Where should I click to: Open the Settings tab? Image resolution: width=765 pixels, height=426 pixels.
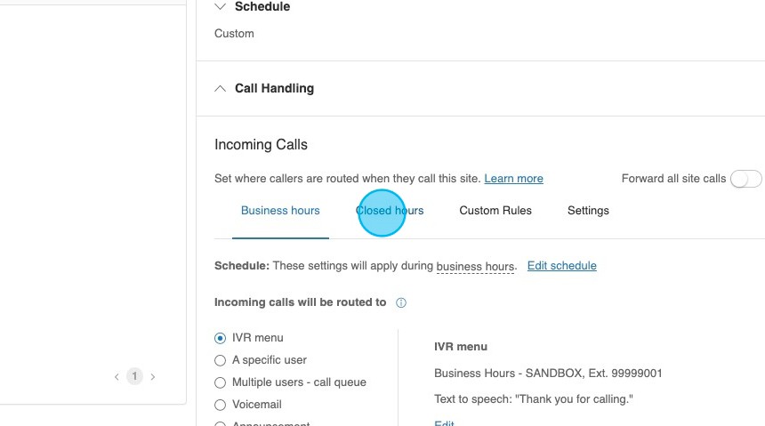[588, 211]
